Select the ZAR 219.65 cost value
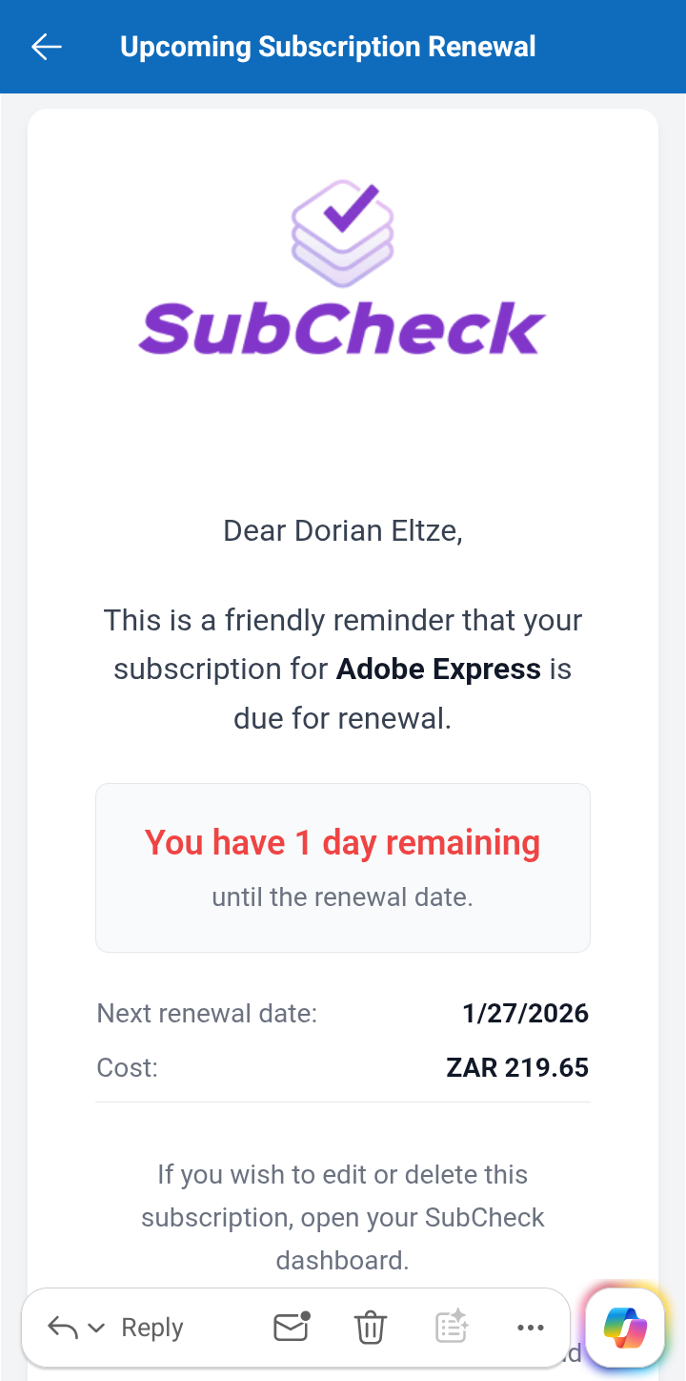 pos(517,1067)
